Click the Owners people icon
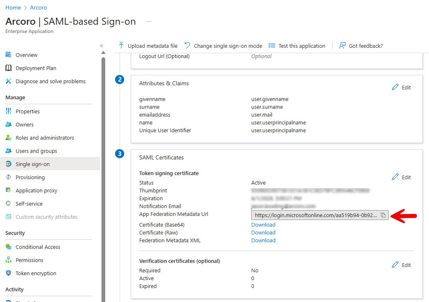Image resolution: width=429 pixels, height=302 pixels. pyautogui.click(x=9, y=124)
